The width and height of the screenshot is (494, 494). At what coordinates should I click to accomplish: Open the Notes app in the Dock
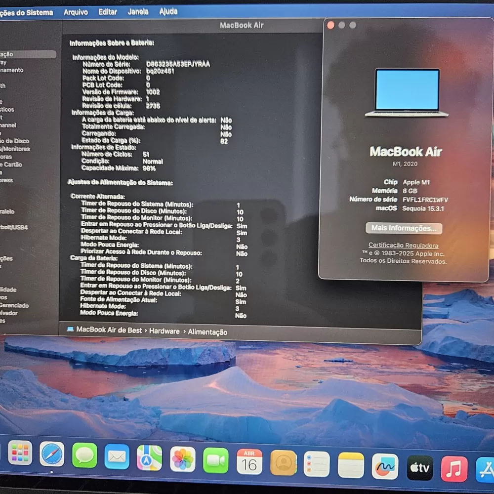(x=351, y=466)
